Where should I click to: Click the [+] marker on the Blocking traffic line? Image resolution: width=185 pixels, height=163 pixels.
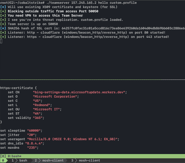(x=3, y=11)
